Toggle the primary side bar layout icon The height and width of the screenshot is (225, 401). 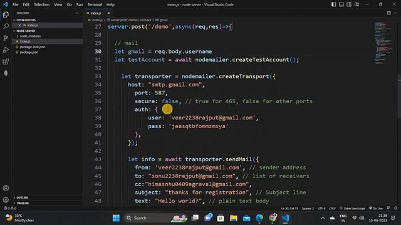click(333, 4)
